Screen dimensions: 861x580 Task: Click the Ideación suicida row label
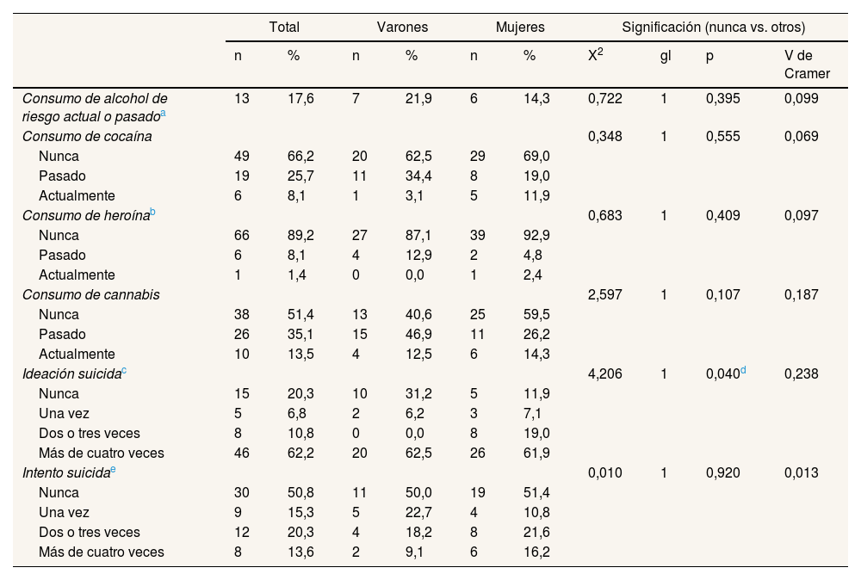(71, 373)
